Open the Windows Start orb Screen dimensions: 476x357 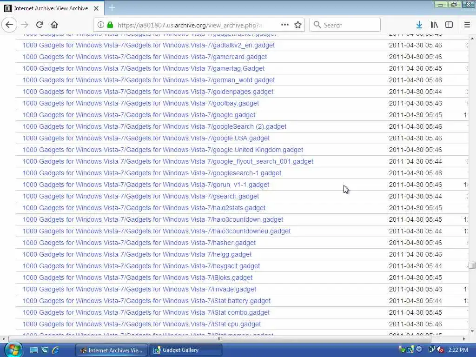[x=13, y=350]
